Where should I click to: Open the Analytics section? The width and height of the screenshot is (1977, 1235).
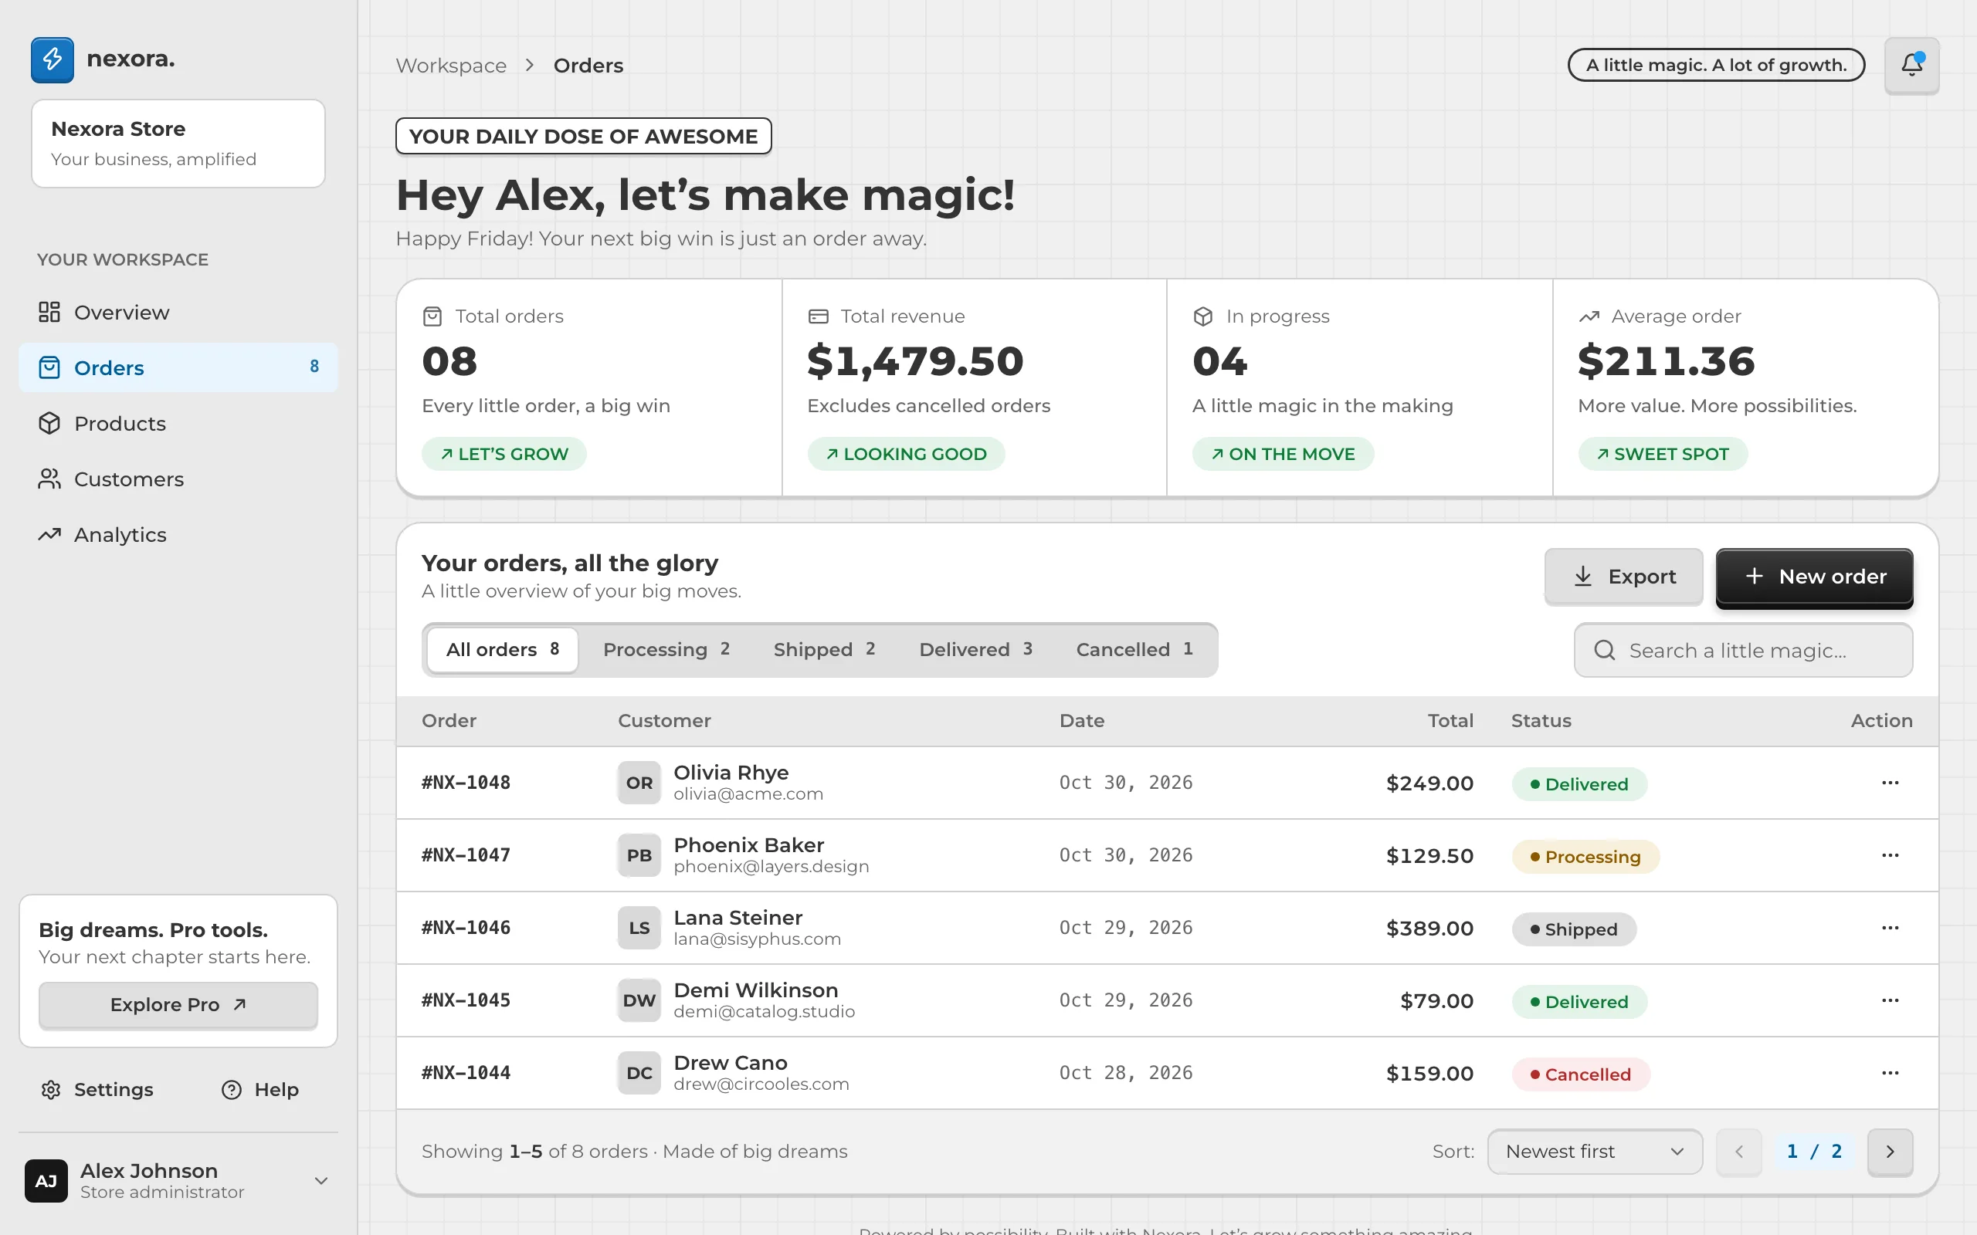point(178,534)
